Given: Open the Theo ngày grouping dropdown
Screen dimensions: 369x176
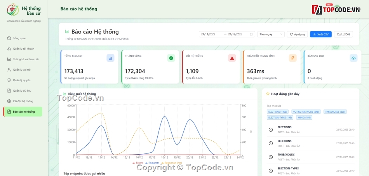Looking at the screenshot, I should pyautogui.click(x=271, y=34).
